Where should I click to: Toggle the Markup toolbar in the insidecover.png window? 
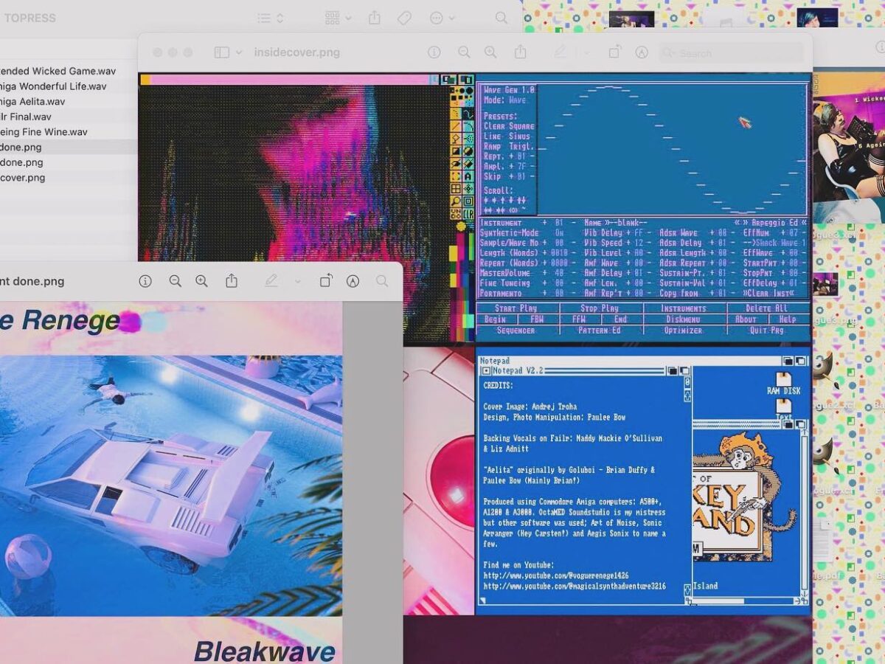tap(642, 52)
